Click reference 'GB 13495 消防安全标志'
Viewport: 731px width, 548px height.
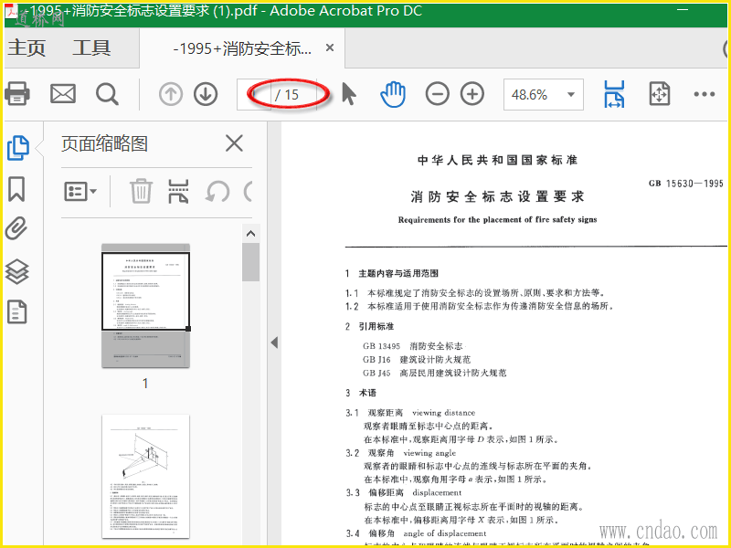click(413, 346)
